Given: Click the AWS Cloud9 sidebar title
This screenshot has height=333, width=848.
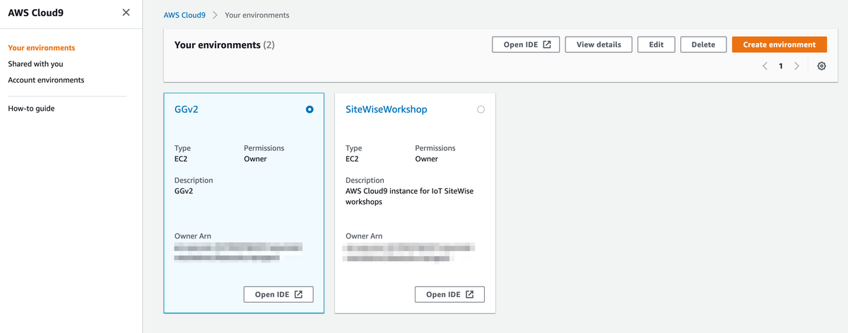Looking at the screenshot, I should pyautogui.click(x=36, y=12).
